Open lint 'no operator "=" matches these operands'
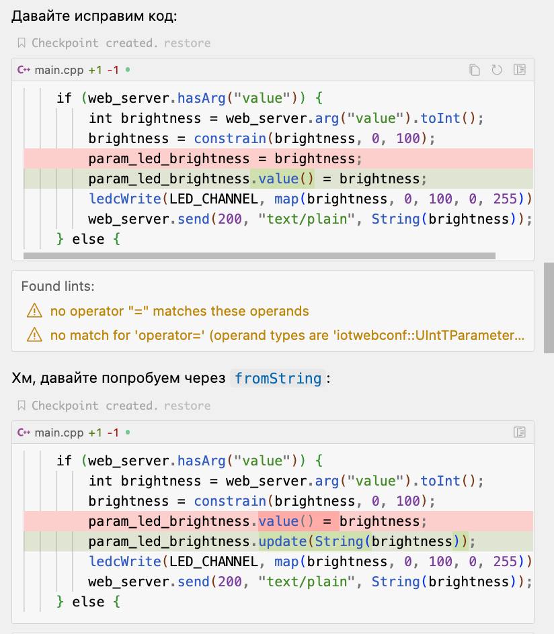This screenshot has height=634, width=554. pos(180,311)
